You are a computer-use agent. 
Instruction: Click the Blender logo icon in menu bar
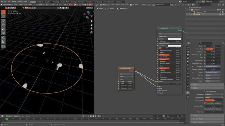2,1
